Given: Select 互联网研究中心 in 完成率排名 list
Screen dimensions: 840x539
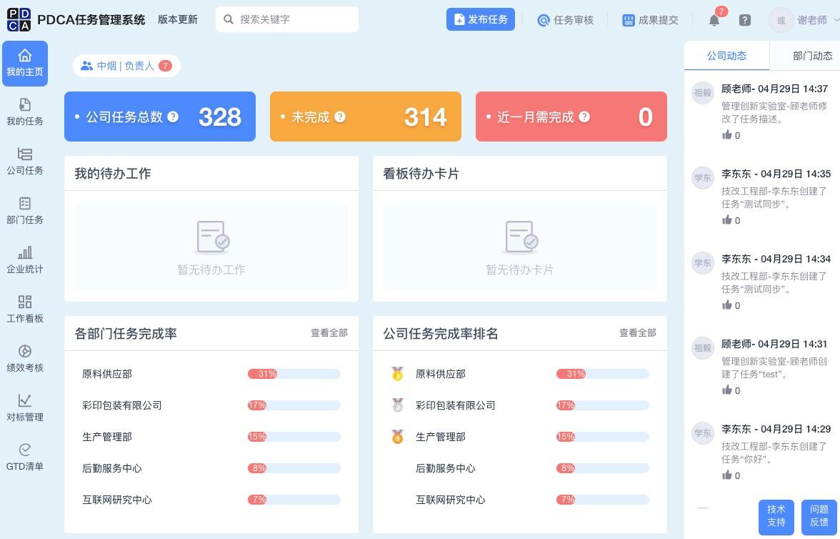Looking at the screenshot, I should [x=451, y=499].
